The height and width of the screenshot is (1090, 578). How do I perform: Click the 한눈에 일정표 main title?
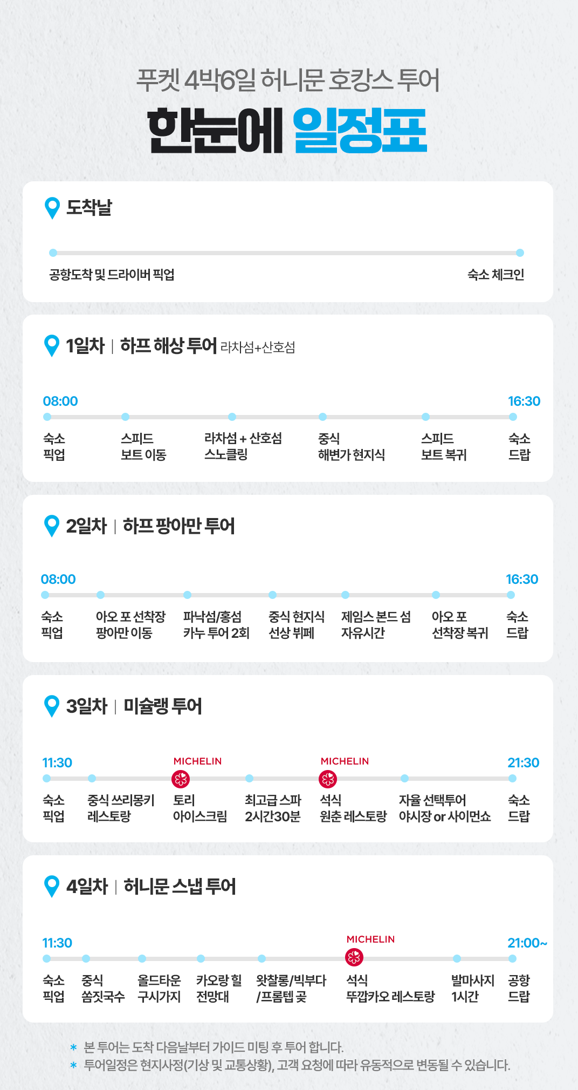288,131
